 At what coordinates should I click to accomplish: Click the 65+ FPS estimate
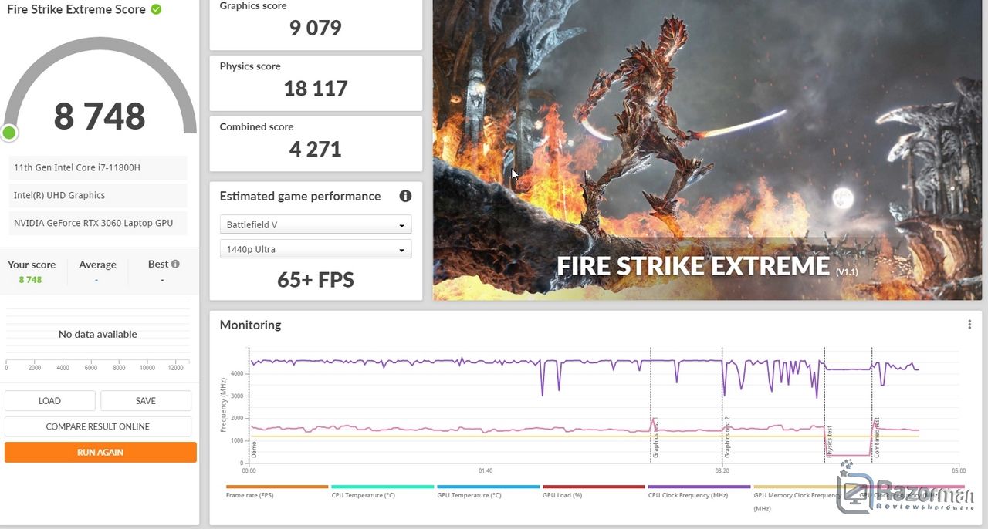coord(316,279)
